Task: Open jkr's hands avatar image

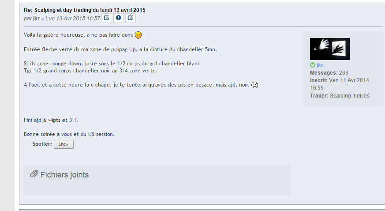Action: 330,49
